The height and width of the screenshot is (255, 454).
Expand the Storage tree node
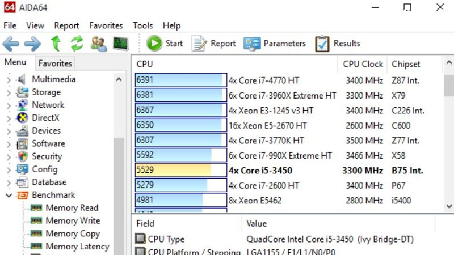click(9, 92)
